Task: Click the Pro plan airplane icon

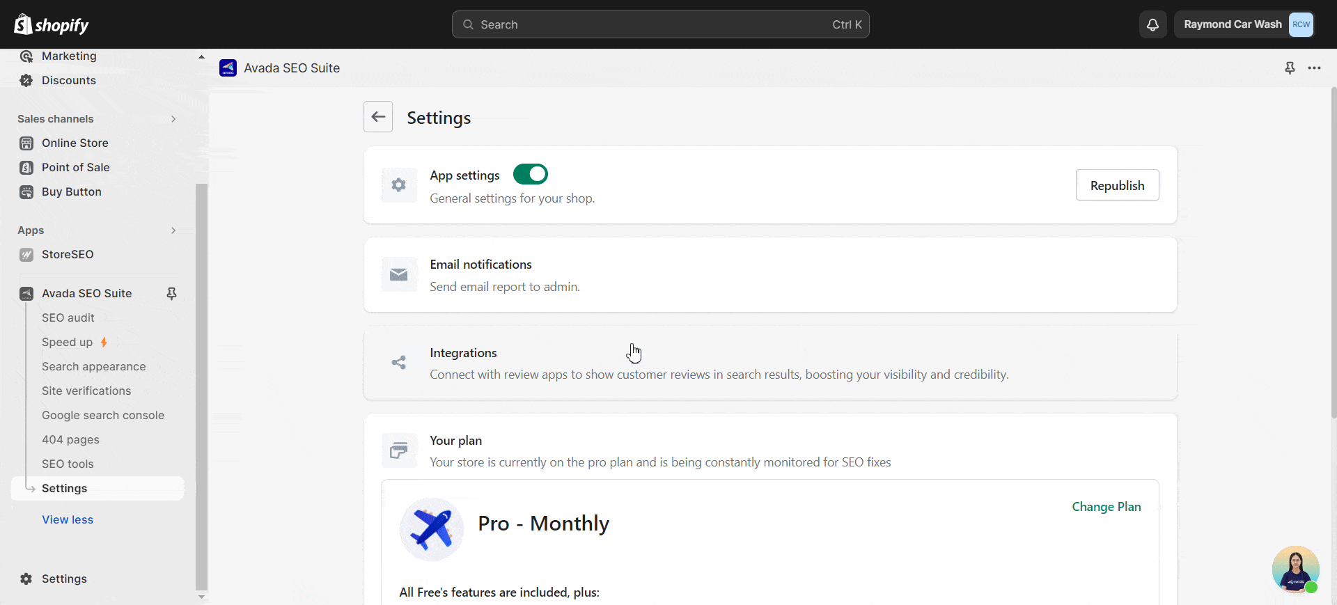Action: coord(432,529)
